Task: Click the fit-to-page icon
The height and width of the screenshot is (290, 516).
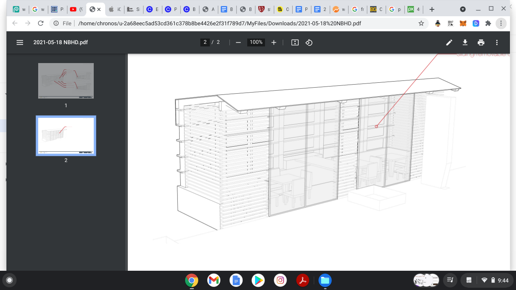Action: [295, 42]
